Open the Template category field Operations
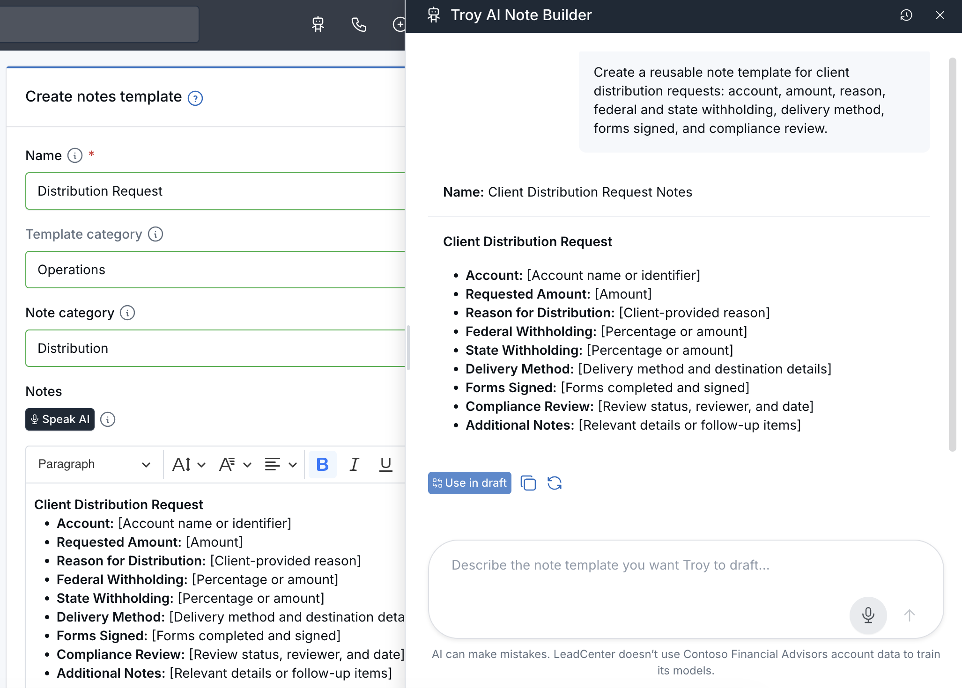The width and height of the screenshot is (962, 688). coord(215,270)
